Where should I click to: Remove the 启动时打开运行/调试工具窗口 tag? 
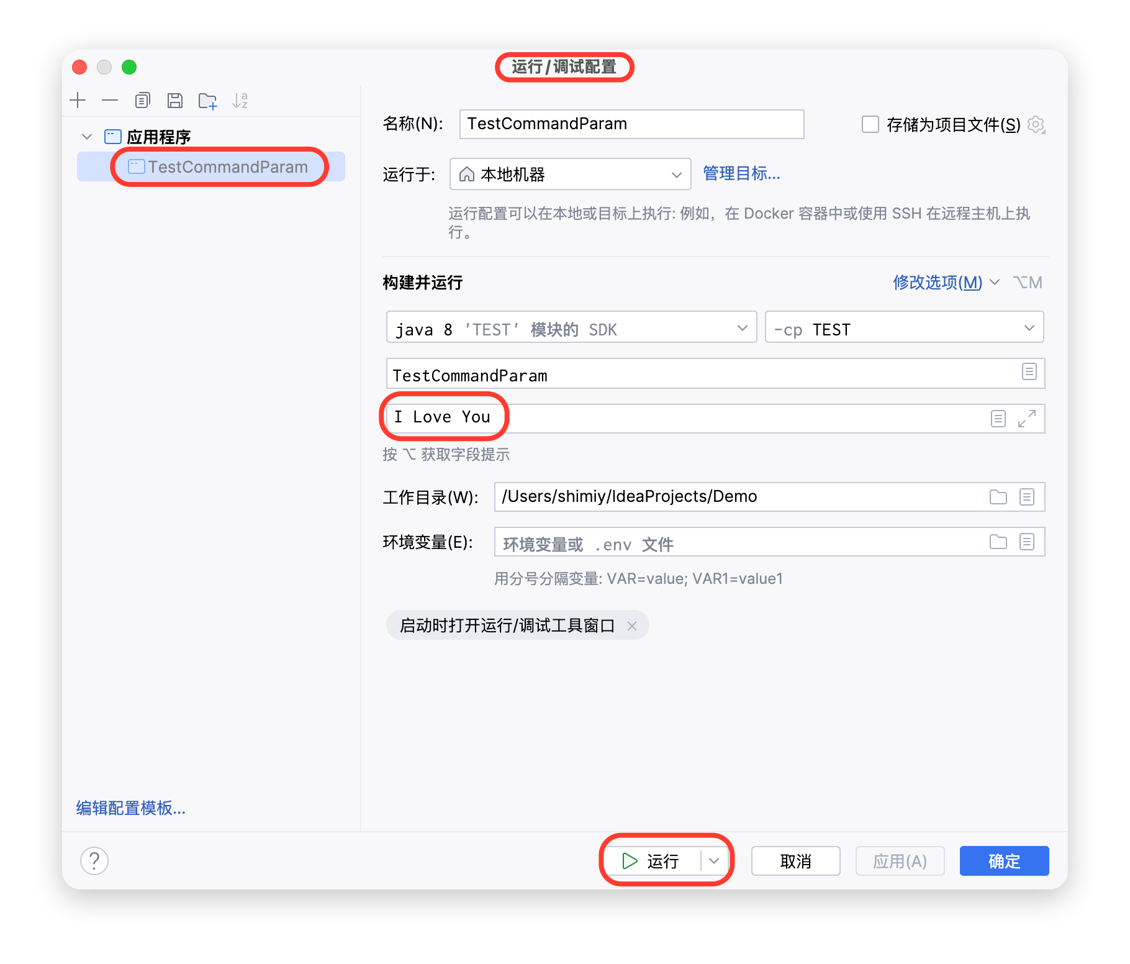point(632,626)
